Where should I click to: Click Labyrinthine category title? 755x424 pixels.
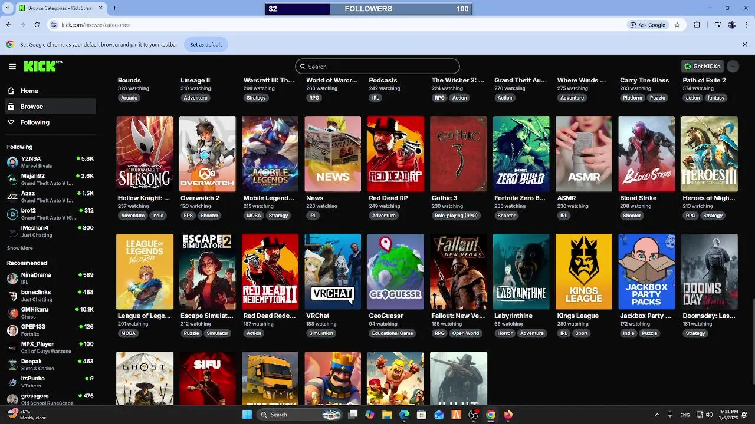514,316
